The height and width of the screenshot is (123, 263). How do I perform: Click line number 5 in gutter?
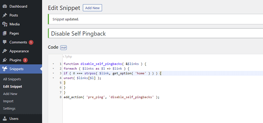click(60, 83)
